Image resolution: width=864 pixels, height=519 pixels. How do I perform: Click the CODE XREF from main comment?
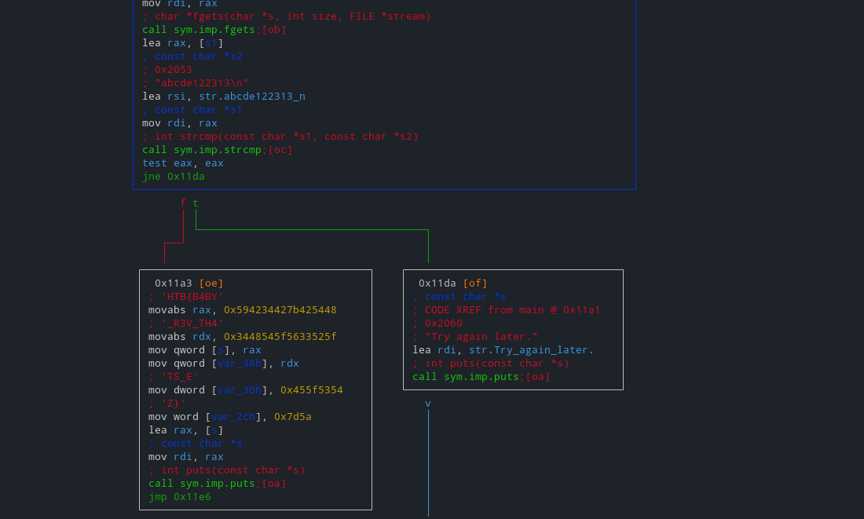tap(512, 310)
